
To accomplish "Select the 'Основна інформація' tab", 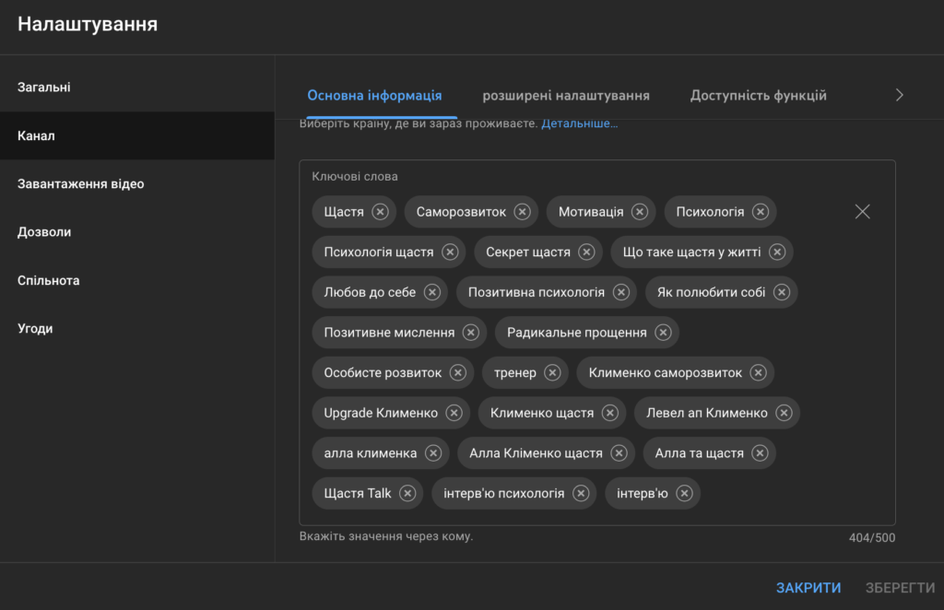I will click(374, 95).
